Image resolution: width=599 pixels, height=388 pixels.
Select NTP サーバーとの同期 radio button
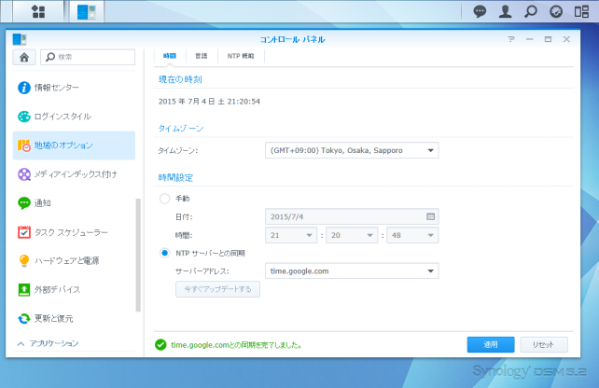(164, 253)
